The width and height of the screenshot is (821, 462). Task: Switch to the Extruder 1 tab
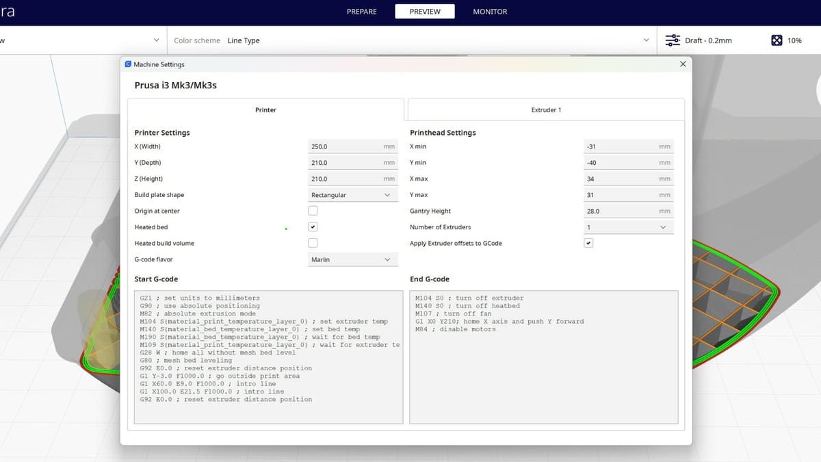tap(546, 110)
